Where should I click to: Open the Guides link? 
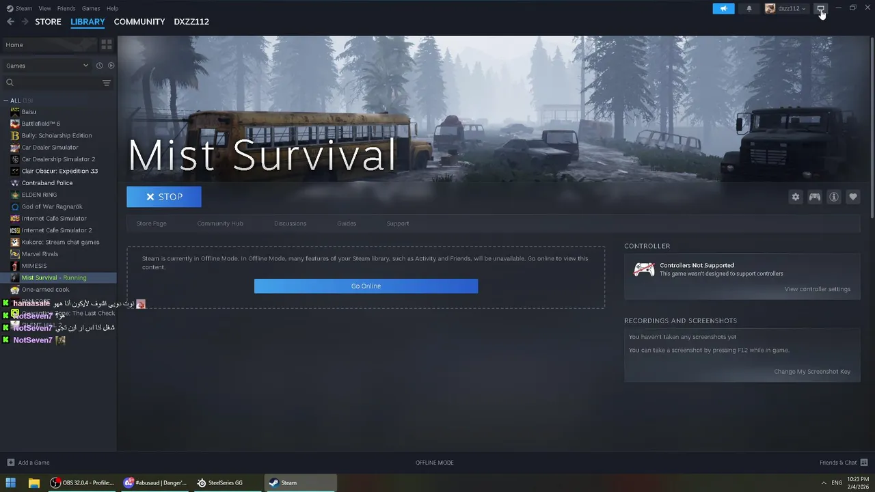coord(347,223)
